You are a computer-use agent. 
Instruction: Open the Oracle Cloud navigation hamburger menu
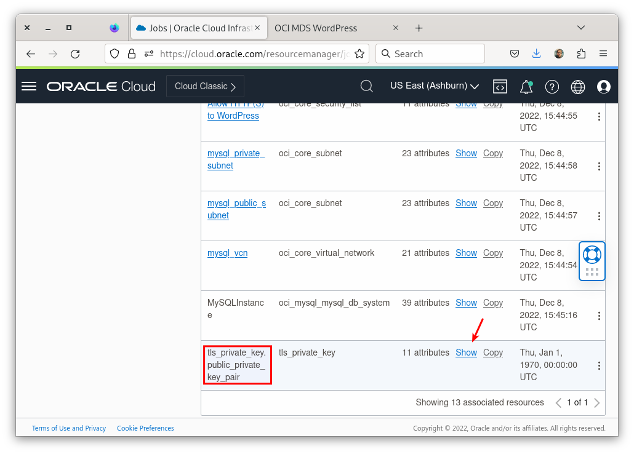pyautogui.click(x=28, y=86)
